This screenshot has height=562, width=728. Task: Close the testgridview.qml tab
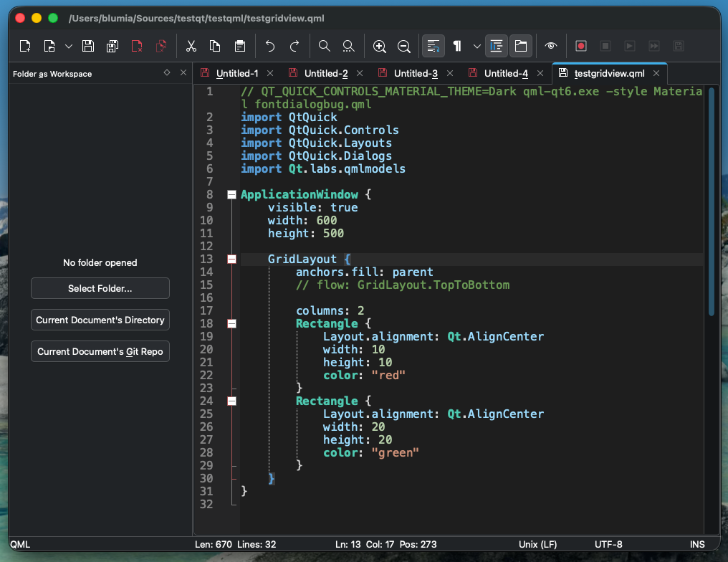coord(656,73)
